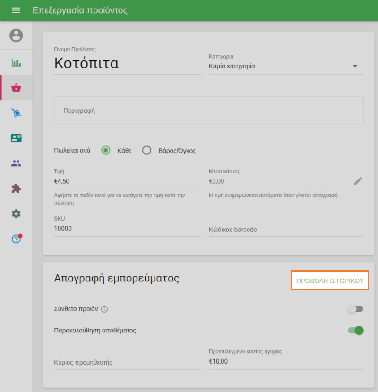Show info tooltip next to Σύνθετο προϊόν

point(105,309)
